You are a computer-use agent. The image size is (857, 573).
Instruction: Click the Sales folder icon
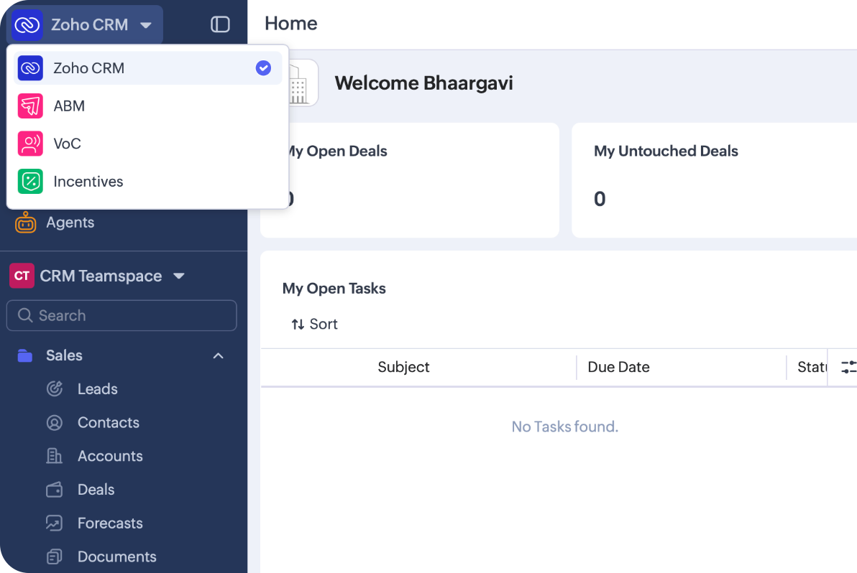[x=25, y=356]
